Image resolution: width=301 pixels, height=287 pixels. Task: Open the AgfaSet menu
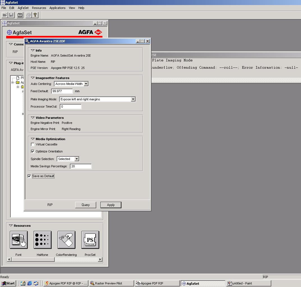coord(23,8)
